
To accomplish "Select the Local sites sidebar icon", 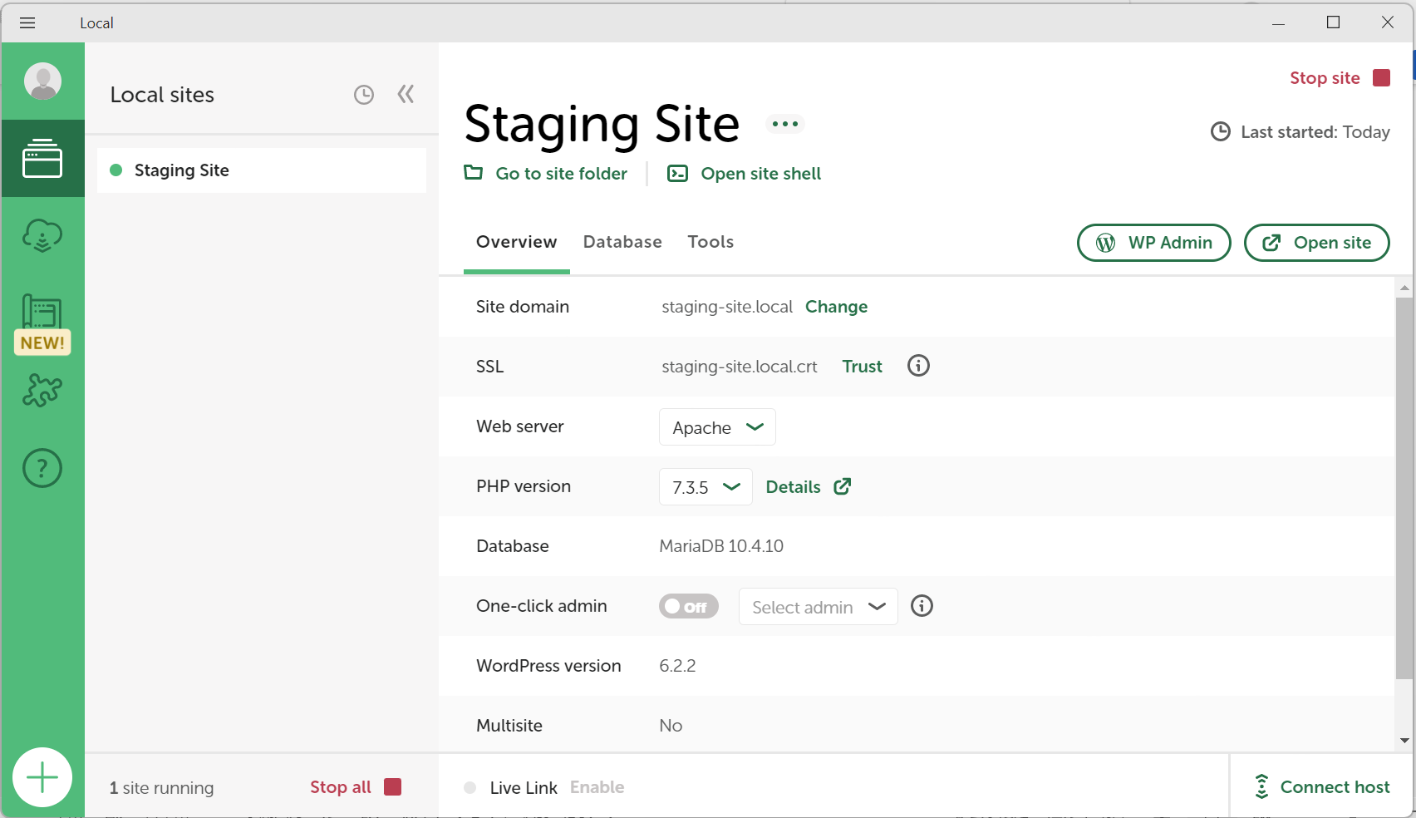I will pyautogui.click(x=42, y=158).
